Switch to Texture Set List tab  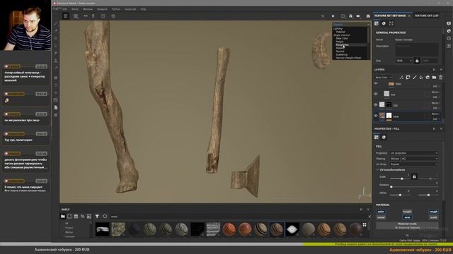point(426,16)
